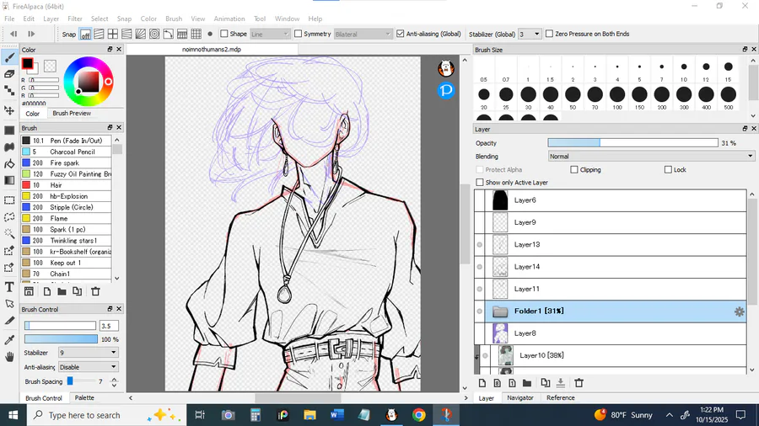Open the Filter menu

74,19
